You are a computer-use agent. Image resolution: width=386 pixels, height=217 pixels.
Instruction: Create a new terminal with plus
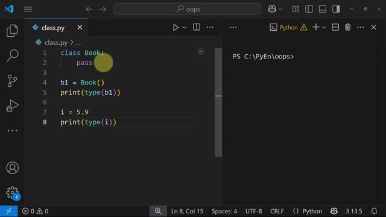click(316, 27)
